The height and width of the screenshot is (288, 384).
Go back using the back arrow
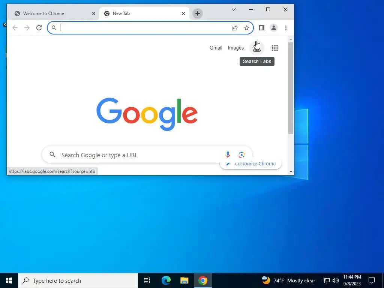15,28
